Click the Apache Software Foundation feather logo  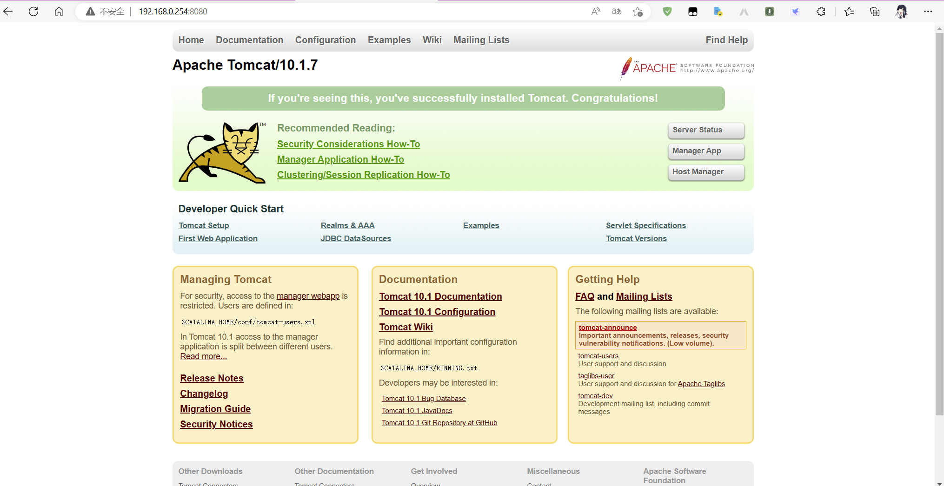tap(687, 68)
